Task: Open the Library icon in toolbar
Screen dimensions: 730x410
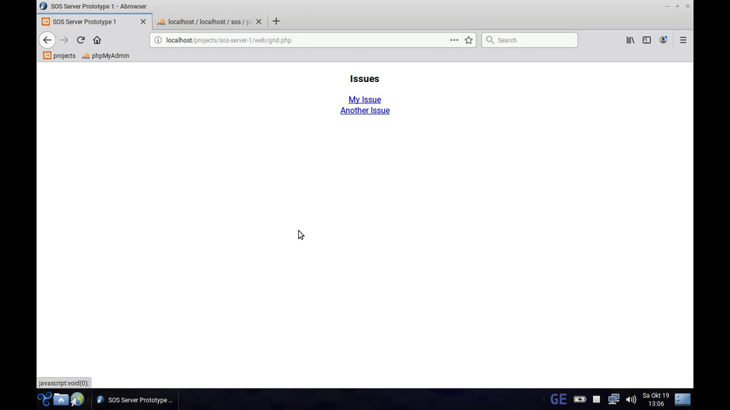Action: [x=630, y=40]
